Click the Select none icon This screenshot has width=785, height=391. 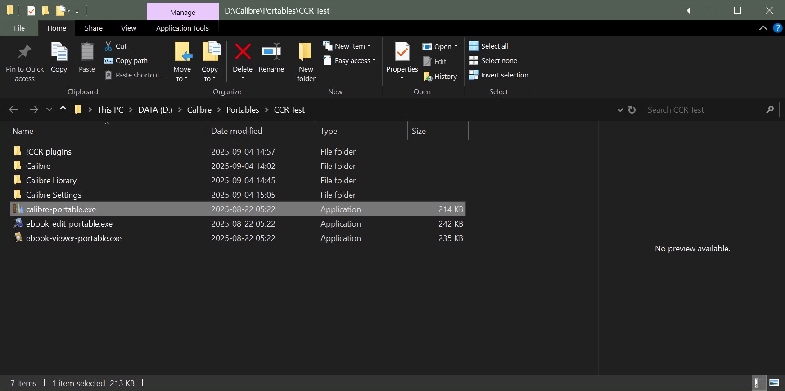pos(474,60)
